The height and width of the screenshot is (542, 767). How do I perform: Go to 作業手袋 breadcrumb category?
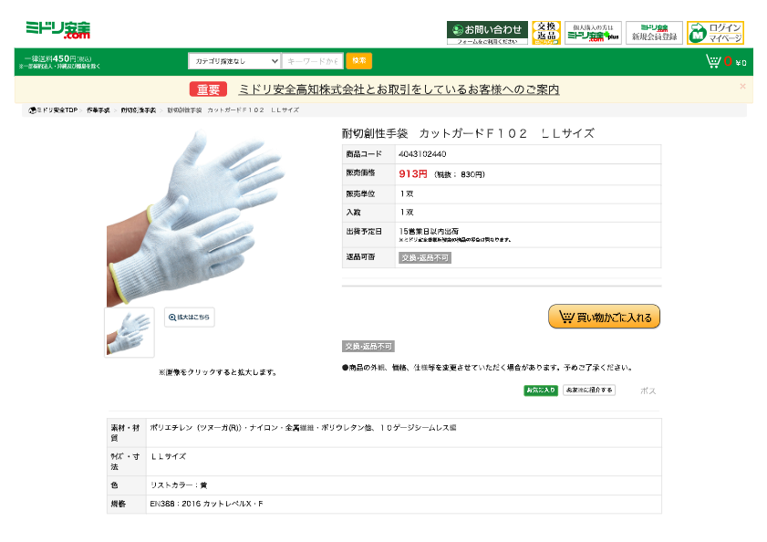pyautogui.click(x=98, y=110)
